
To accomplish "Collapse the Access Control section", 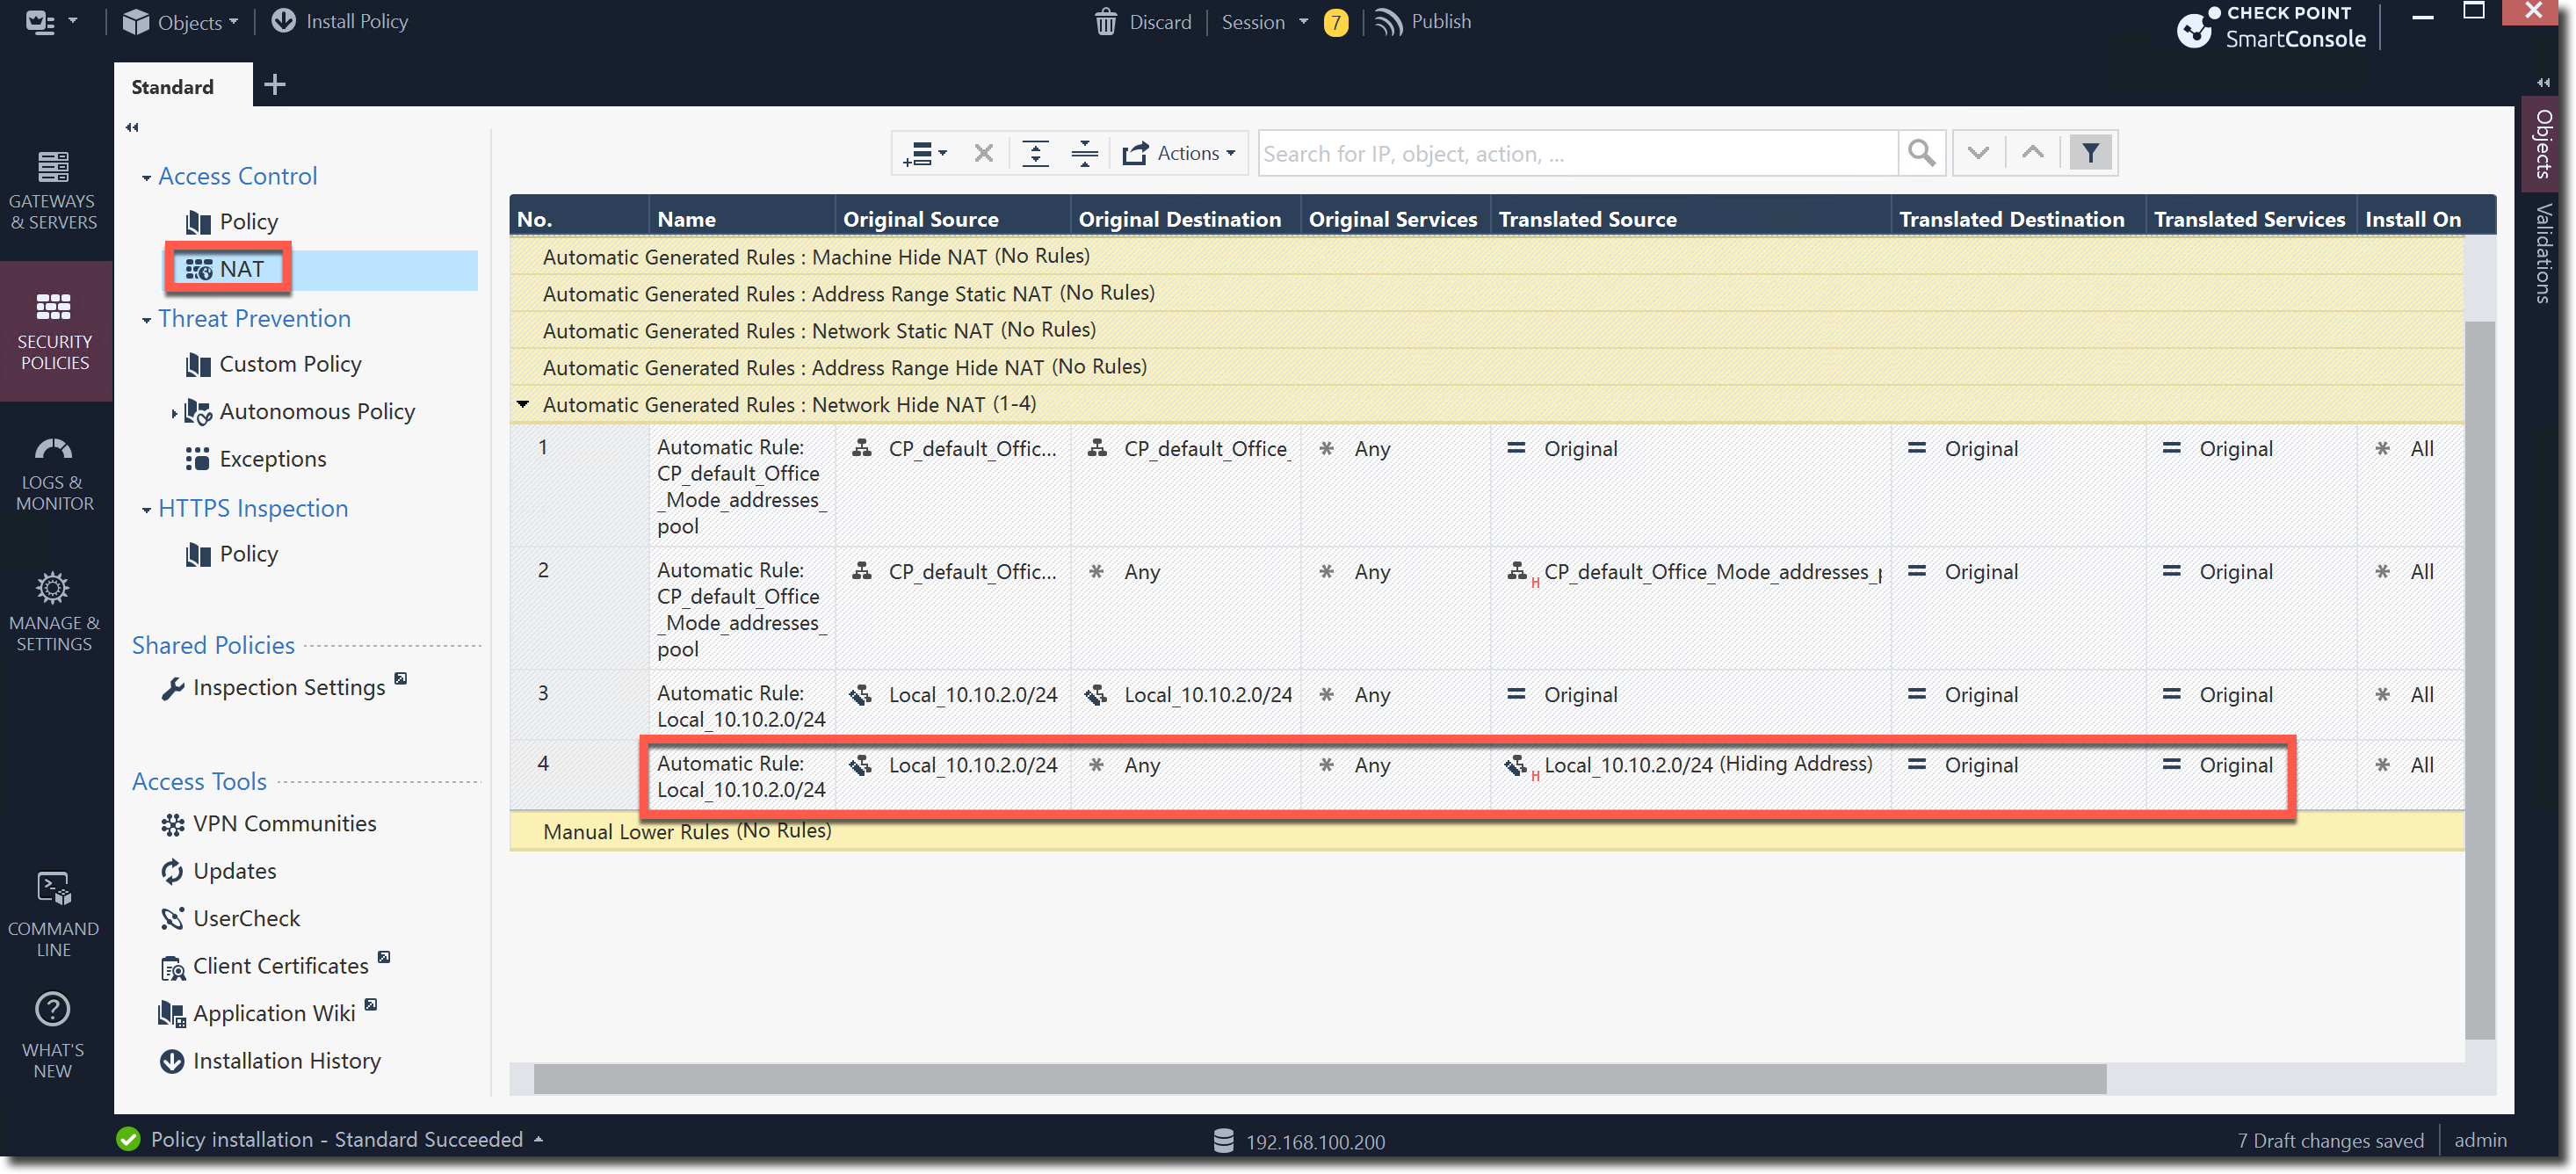I will point(147,178).
